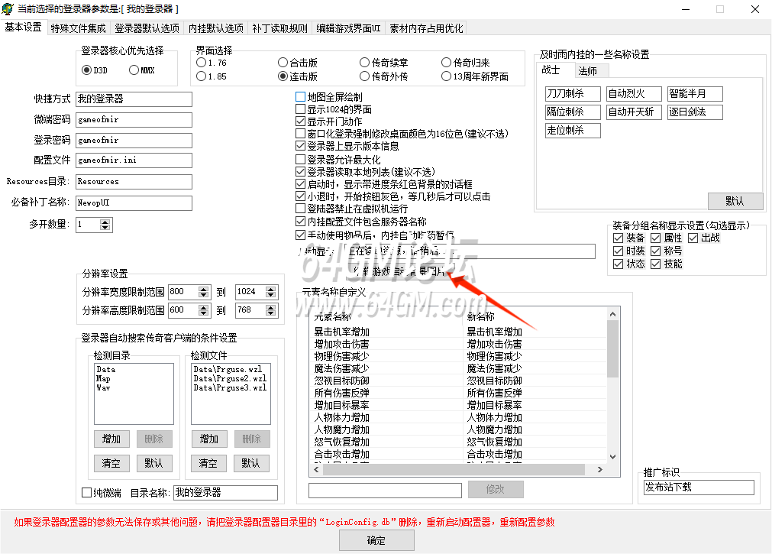772x554 pixels.
Task: Click the 配置文件 gameofmir.ini field
Action: (134, 160)
